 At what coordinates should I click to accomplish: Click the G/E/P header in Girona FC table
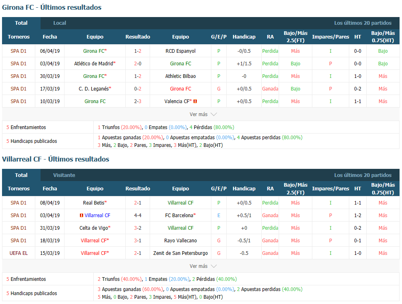point(219,37)
